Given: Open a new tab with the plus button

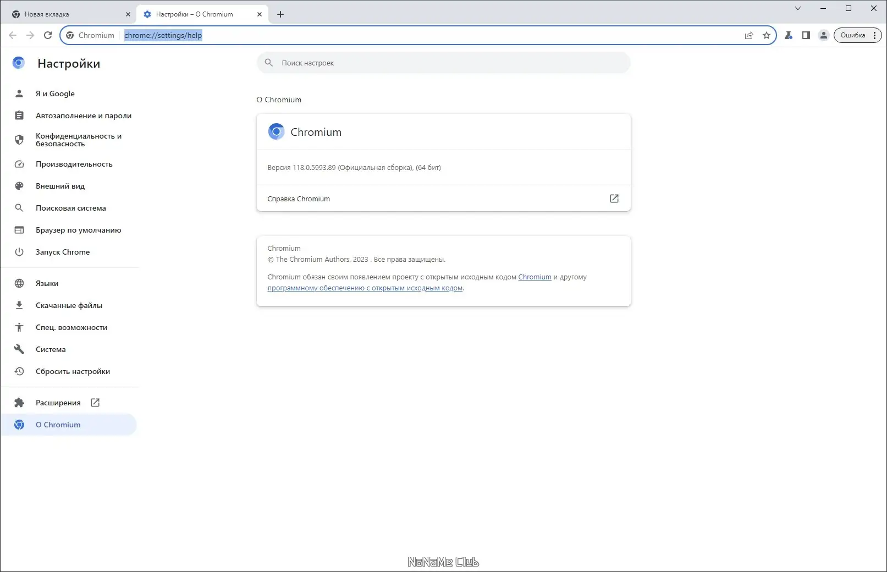Looking at the screenshot, I should [x=280, y=14].
